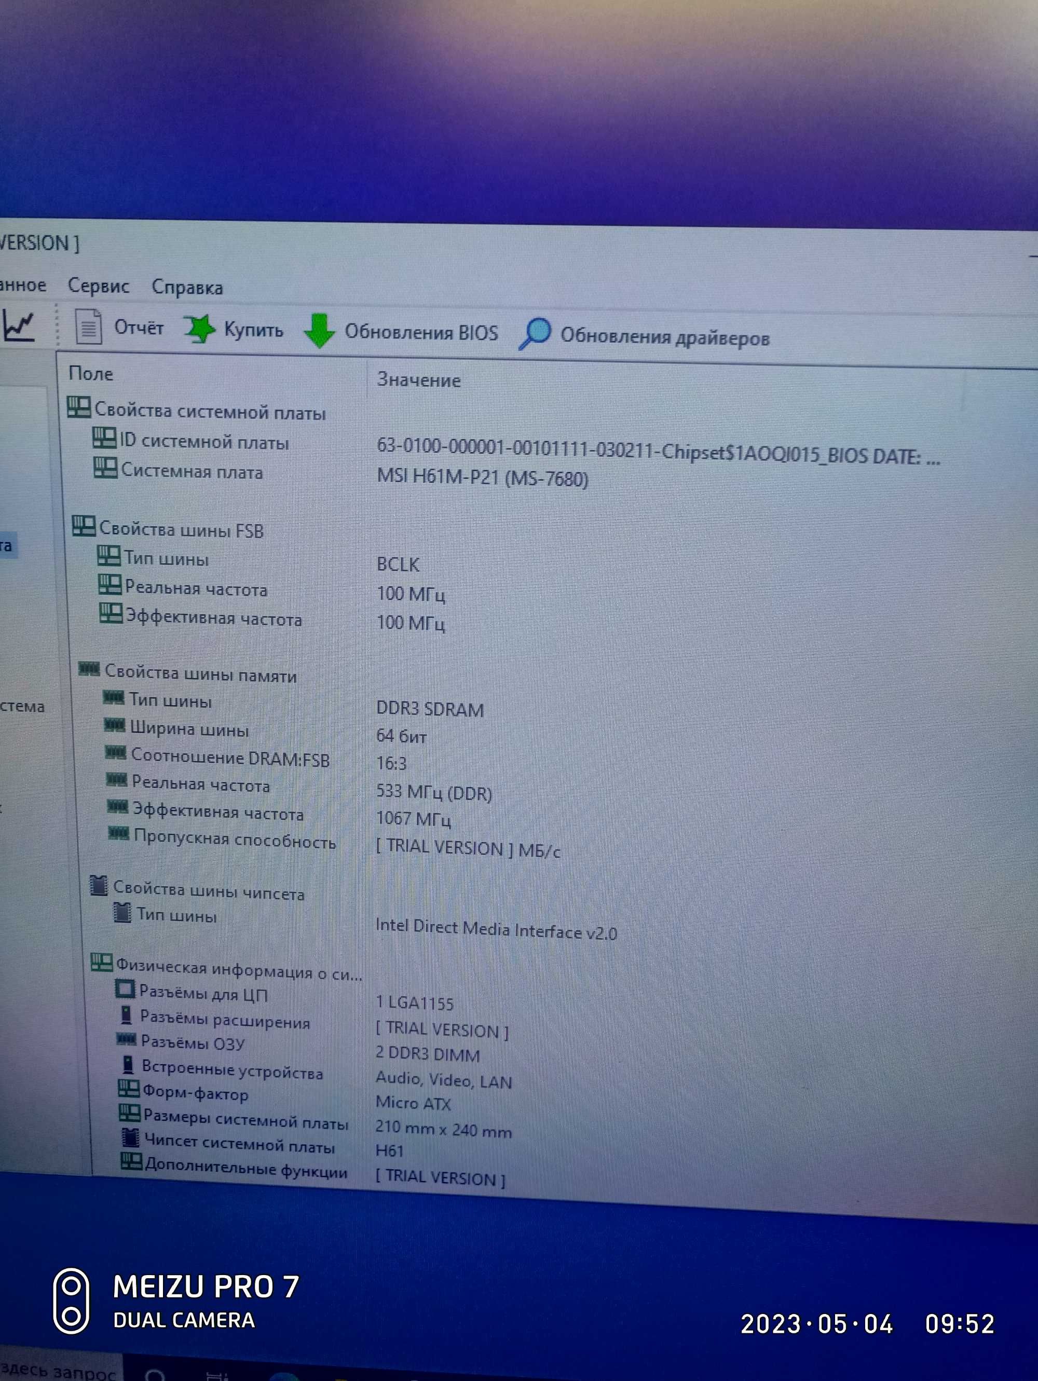This screenshot has height=1381, width=1038.
Task: Click the 63-0100-000001 board ID value
Action: click(x=659, y=451)
